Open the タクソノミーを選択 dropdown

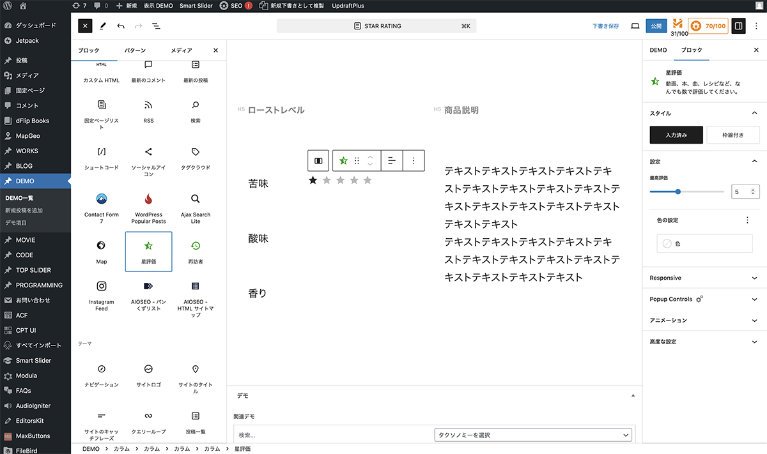(532, 435)
